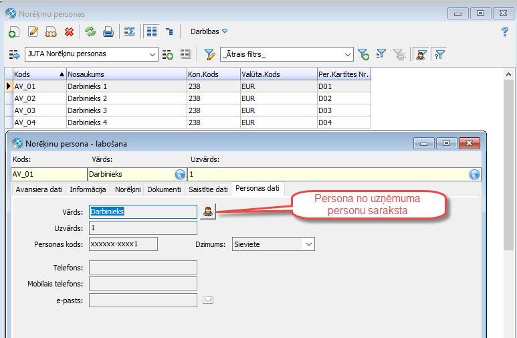This screenshot has height=338, width=517.
Task: Click the envelope email icon
Action: coord(208,301)
